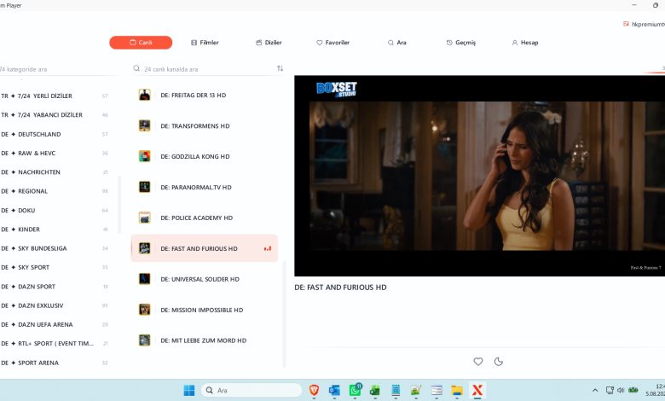This screenshot has height=401, width=665.
Task: Click the GODZILLA KONG channel thumbnail
Action: (145, 156)
